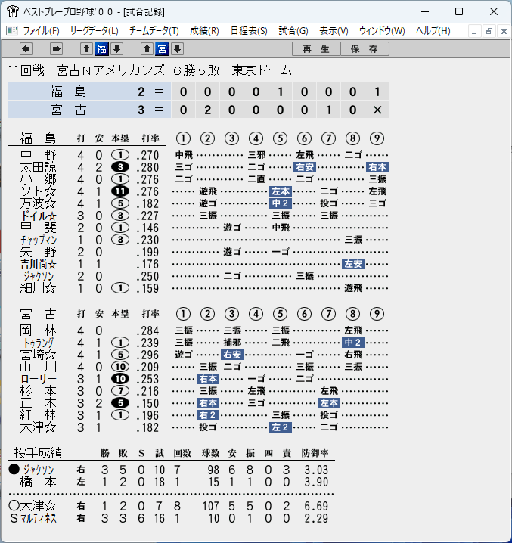Open the 日程表(S) menu
Image resolution: width=512 pixels, height=543 pixels.
tap(249, 31)
